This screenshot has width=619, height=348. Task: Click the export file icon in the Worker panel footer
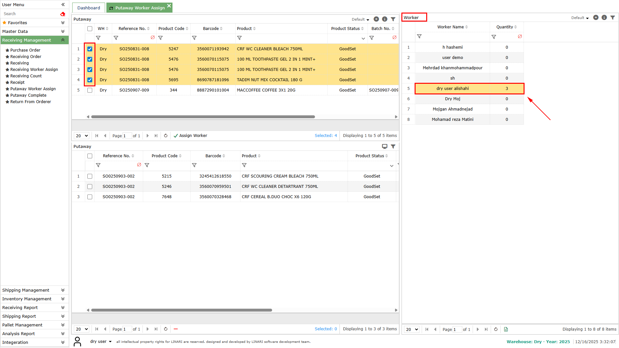[x=506, y=329]
